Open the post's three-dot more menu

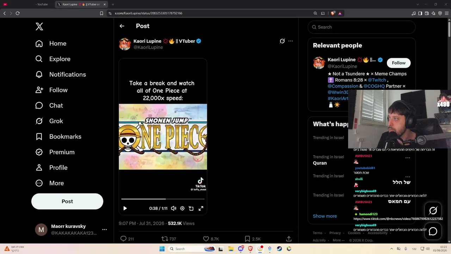[290, 41]
